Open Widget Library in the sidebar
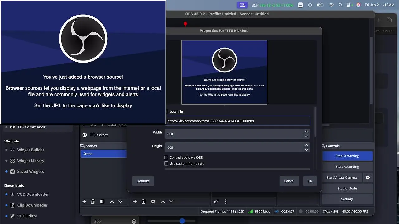 [31, 161]
